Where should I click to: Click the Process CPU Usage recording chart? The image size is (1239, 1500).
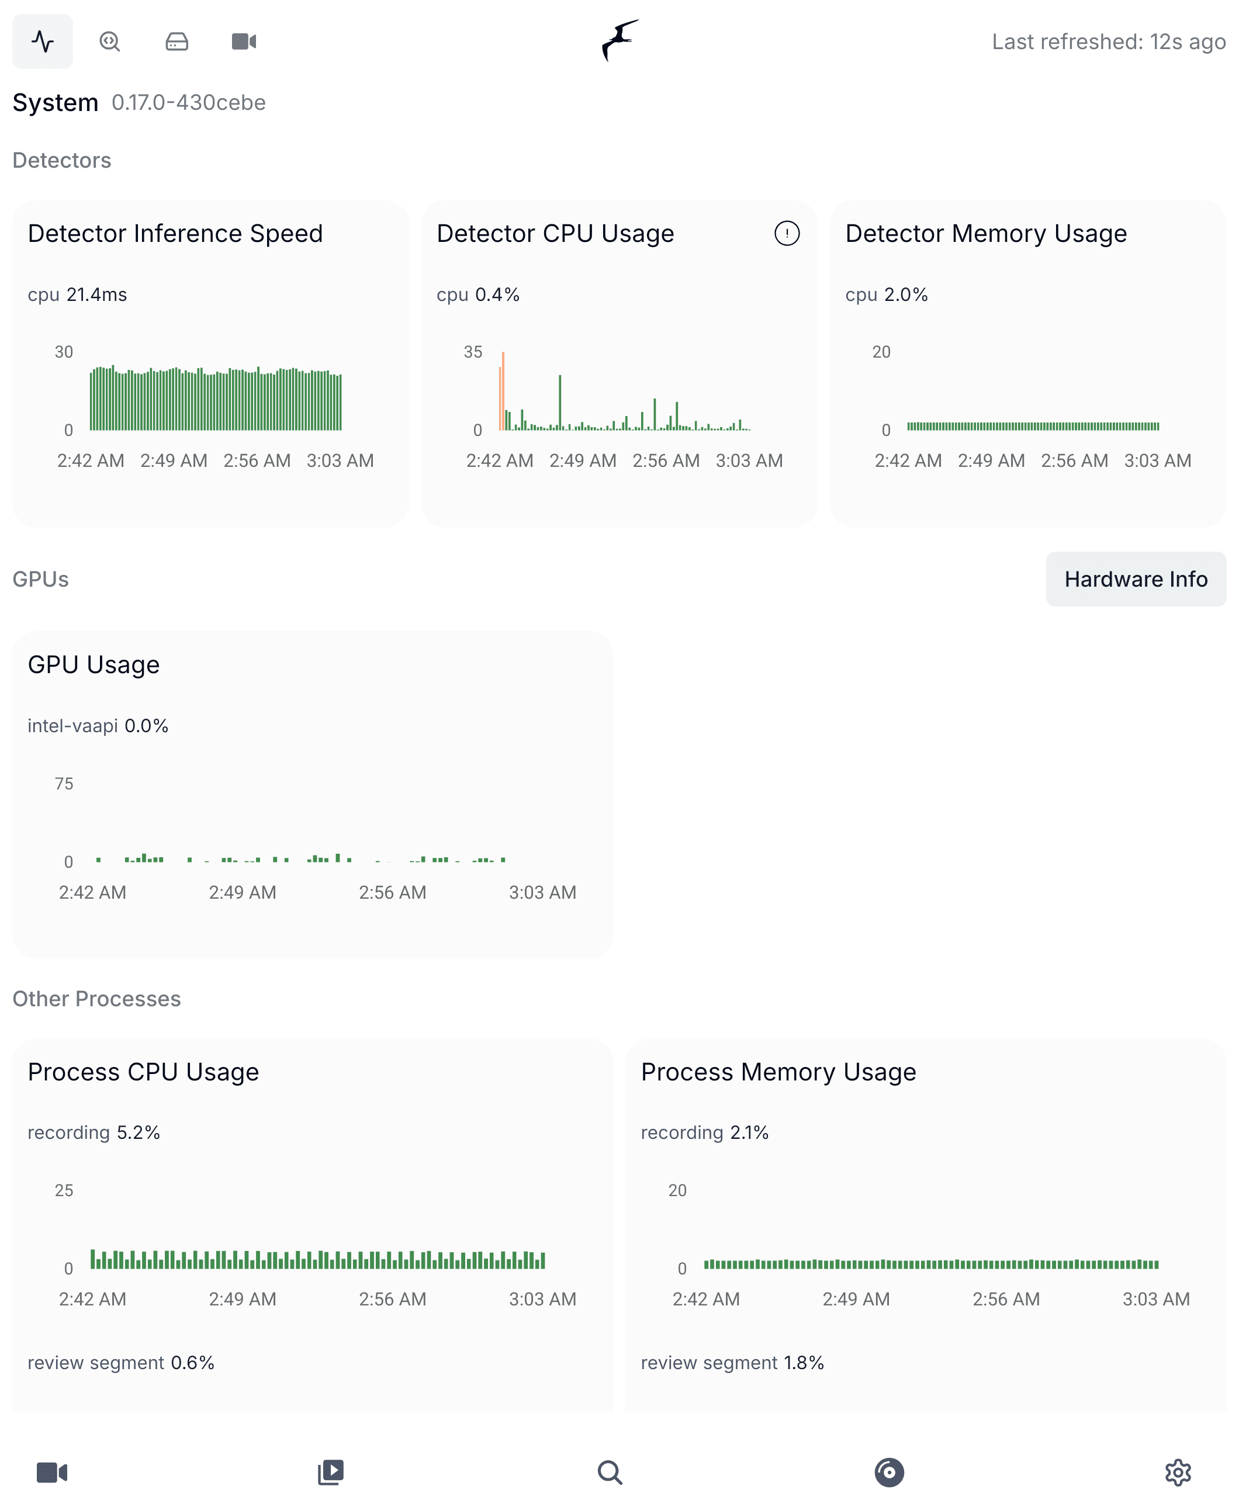tap(317, 1259)
